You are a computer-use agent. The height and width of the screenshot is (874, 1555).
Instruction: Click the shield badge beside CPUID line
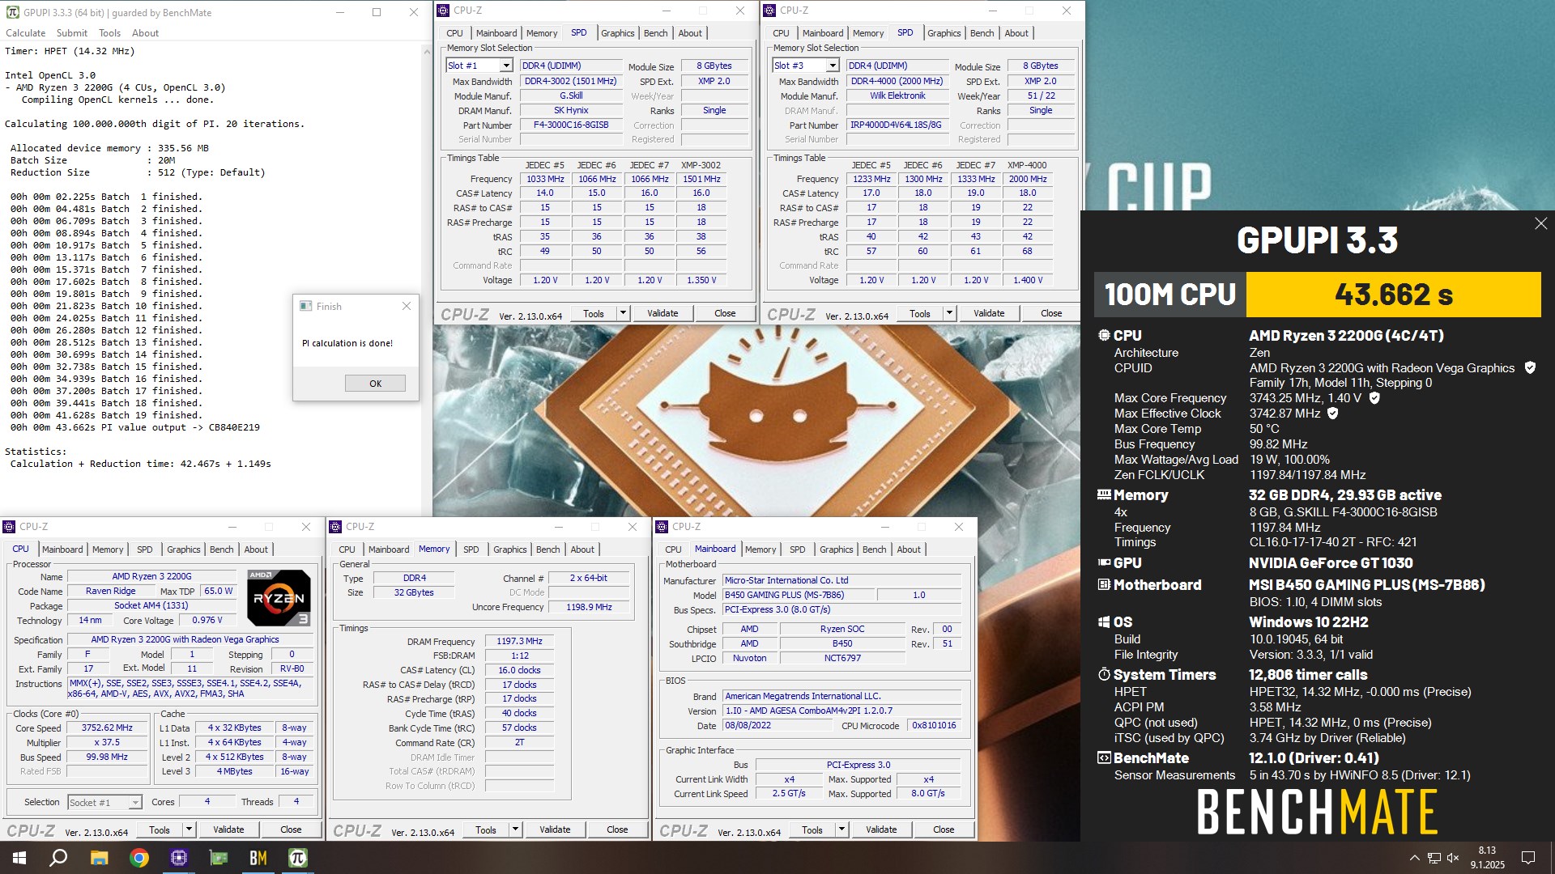click(x=1530, y=367)
